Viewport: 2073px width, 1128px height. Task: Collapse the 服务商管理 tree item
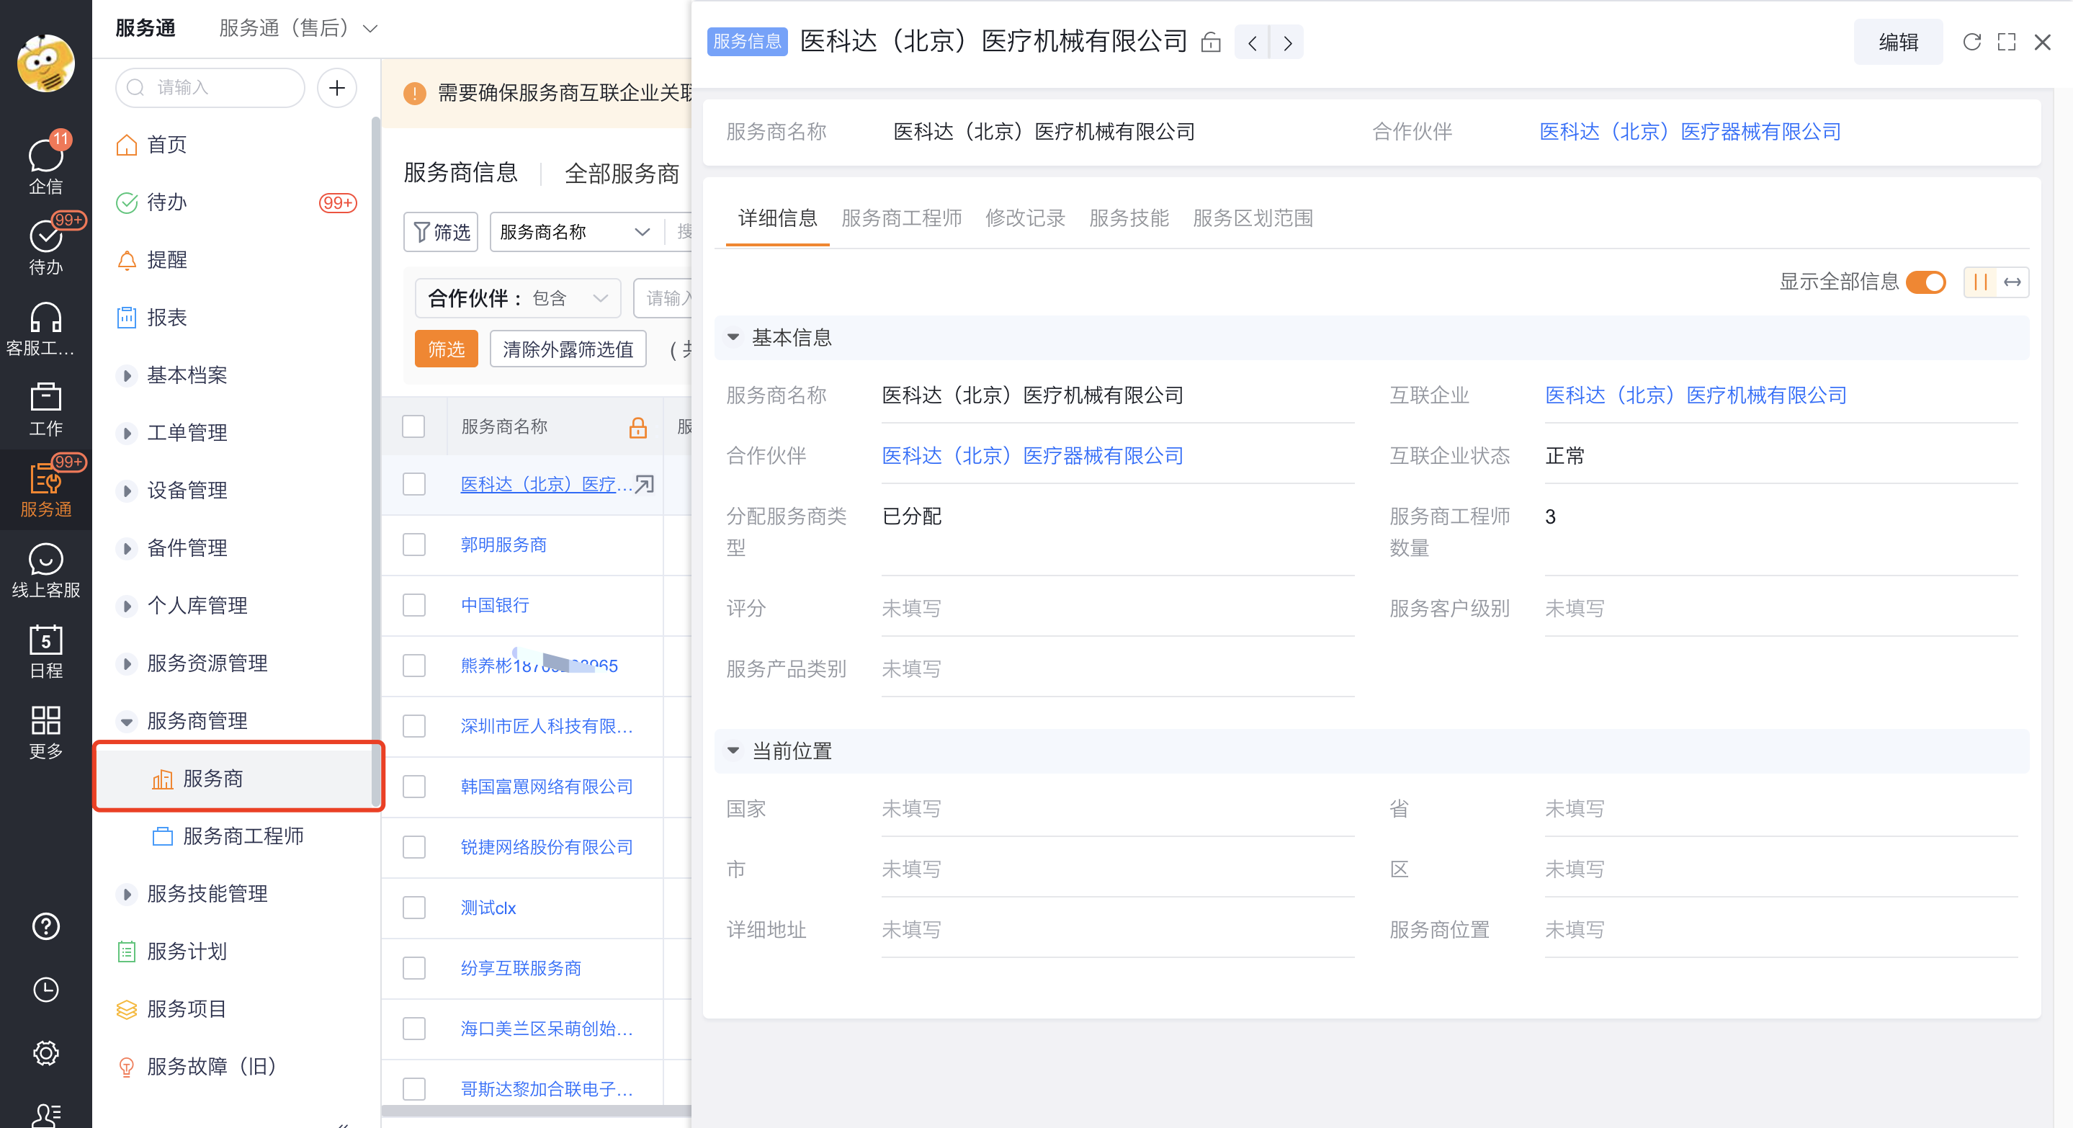click(126, 722)
